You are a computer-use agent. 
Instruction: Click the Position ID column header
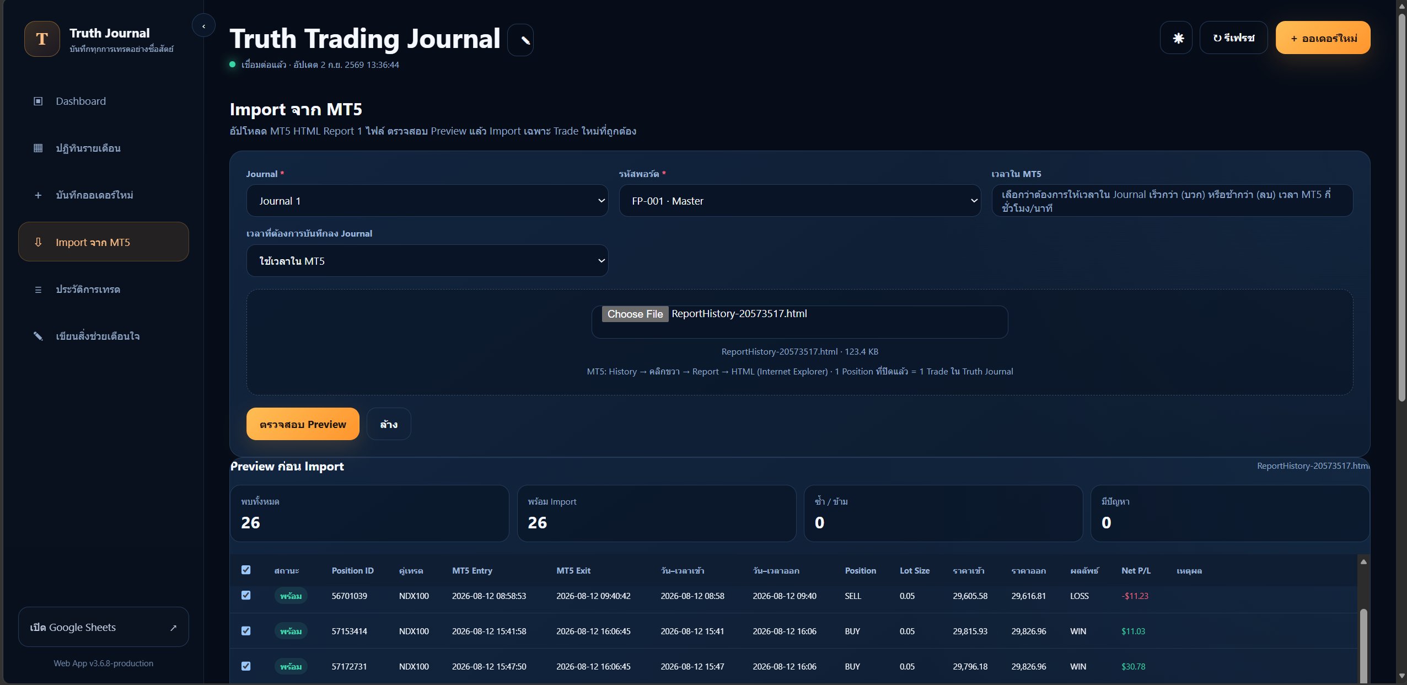(352, 571)
